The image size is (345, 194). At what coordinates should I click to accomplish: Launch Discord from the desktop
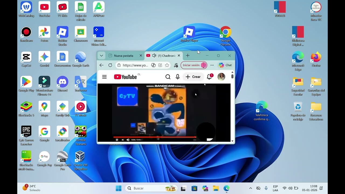point(62,84)
